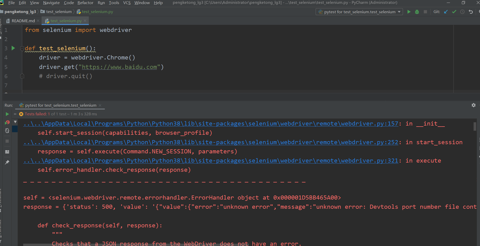Restore layout icon in Run panel
Viewport: 480px width, 246px height.
point(7,152)
